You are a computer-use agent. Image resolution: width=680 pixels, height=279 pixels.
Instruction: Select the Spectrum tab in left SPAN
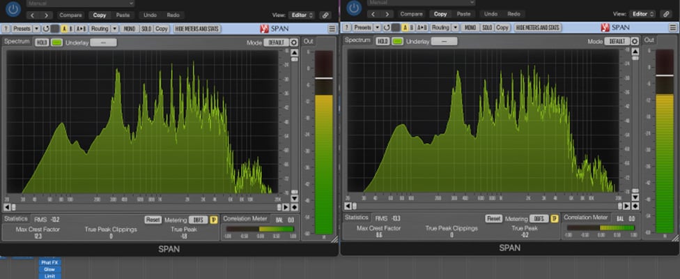(17, 42)
